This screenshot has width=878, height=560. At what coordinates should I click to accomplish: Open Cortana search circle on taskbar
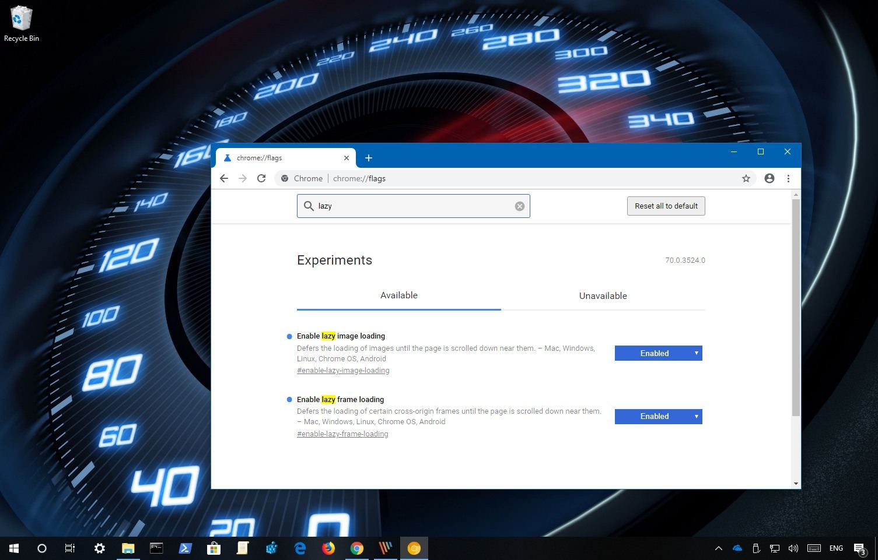[x=42, y=548]
